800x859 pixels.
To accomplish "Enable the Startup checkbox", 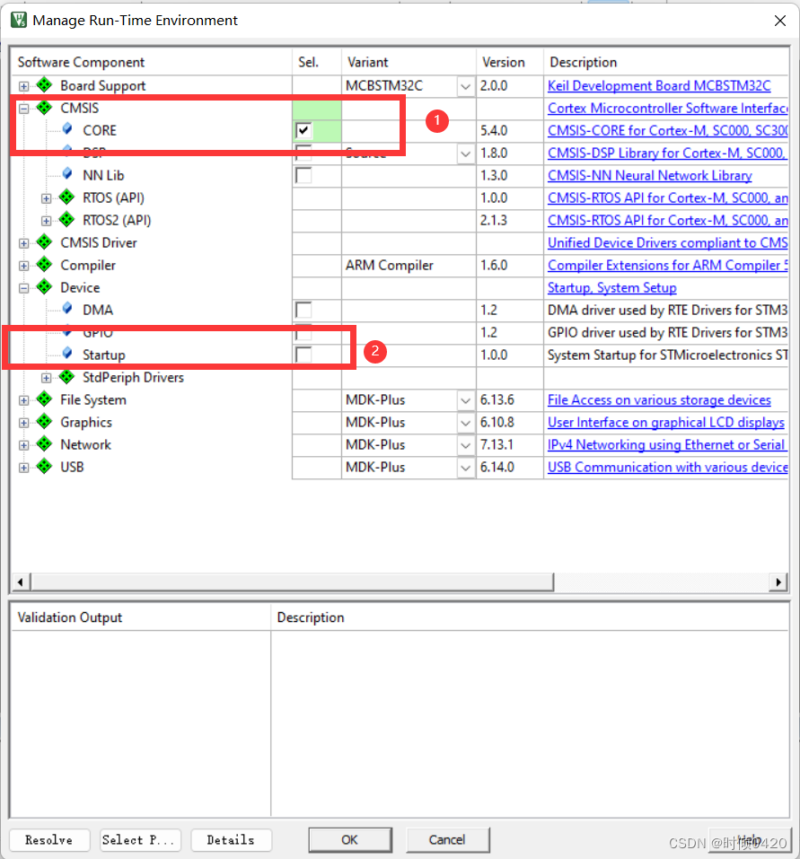I will 303,355.
